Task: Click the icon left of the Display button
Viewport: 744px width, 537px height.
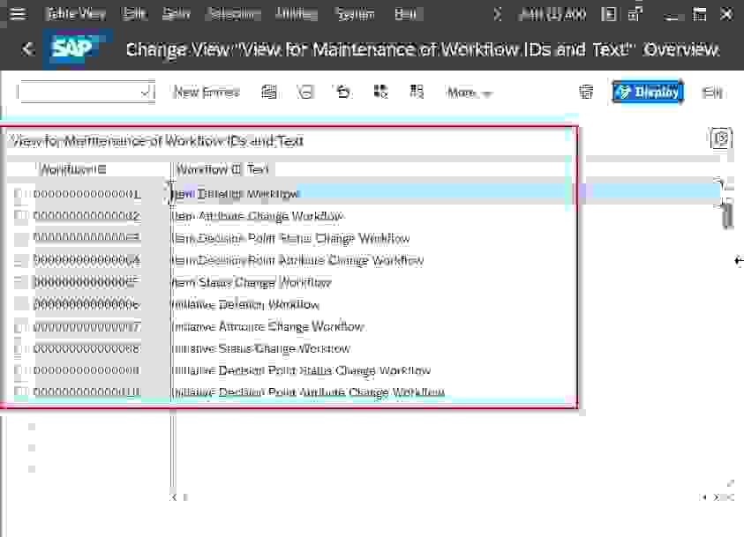Action: [x=587, y=92]
